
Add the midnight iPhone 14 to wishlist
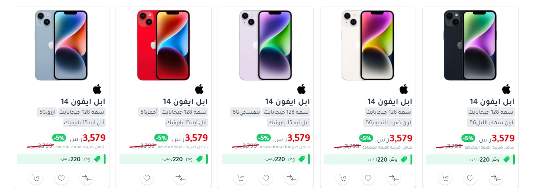pos(470,178)
